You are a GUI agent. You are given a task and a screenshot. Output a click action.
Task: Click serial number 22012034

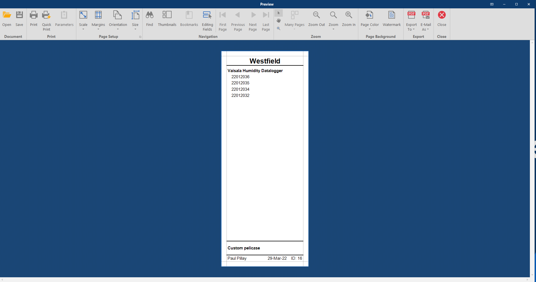(240, 89)
